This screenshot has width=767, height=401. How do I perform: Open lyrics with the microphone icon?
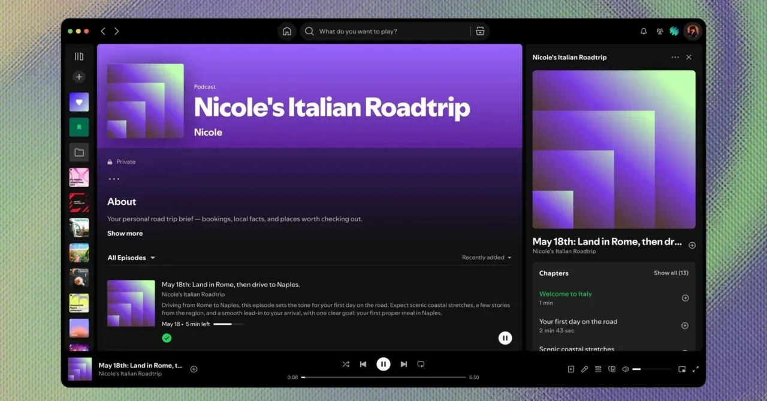(585, 369)
